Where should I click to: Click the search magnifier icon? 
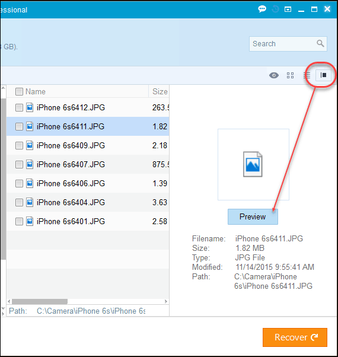[320, 43]
